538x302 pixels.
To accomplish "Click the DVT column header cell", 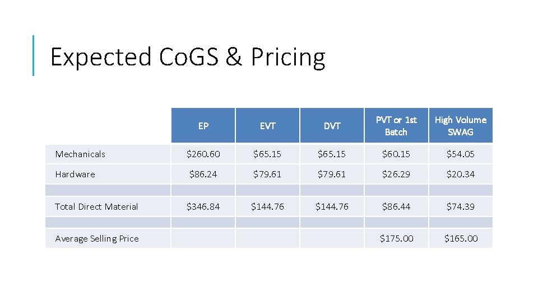I will click(332, 126).
